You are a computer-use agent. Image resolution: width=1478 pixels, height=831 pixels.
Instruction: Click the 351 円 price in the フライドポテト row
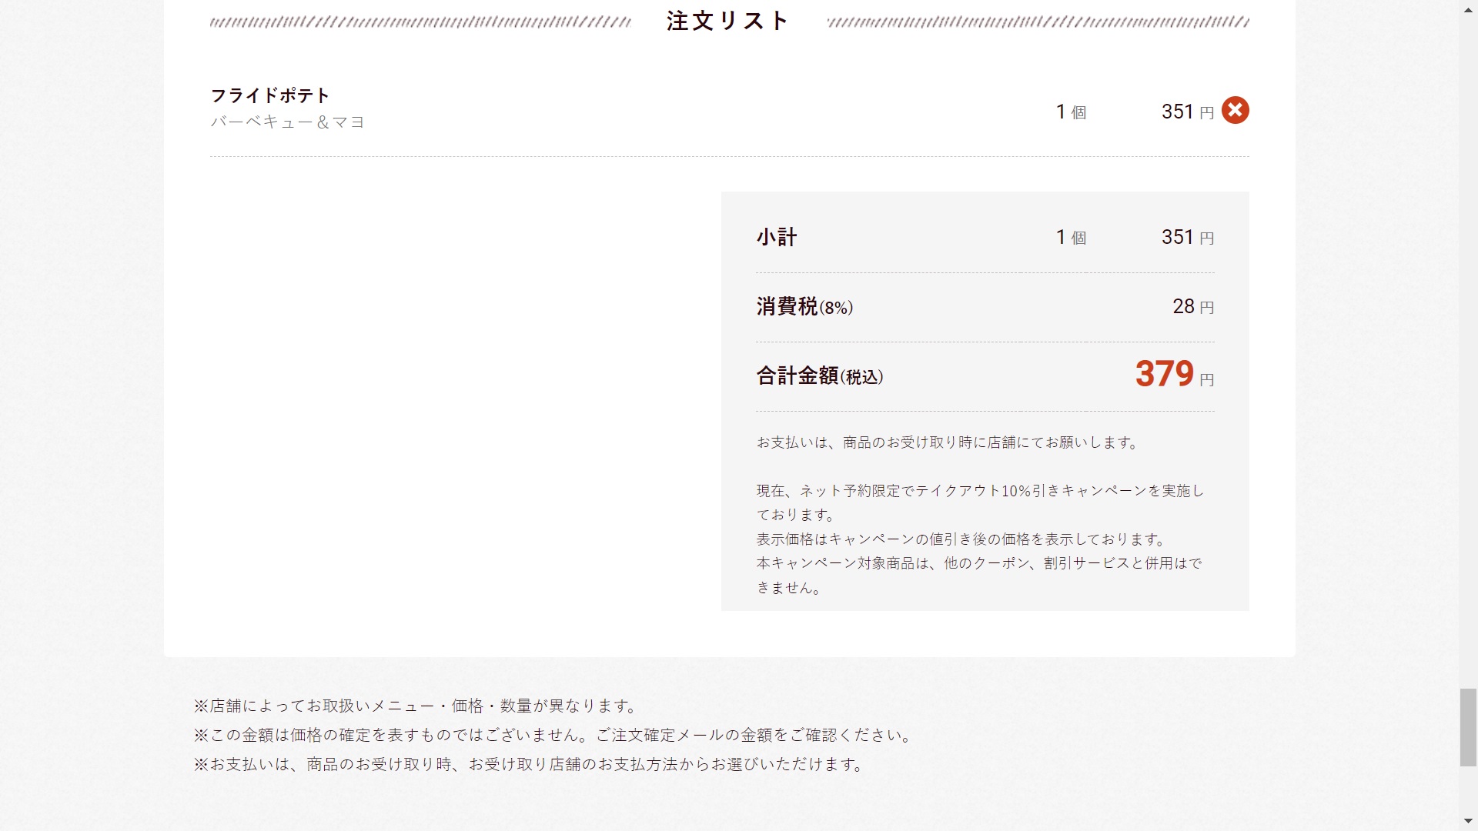[x=1188, y=112]
